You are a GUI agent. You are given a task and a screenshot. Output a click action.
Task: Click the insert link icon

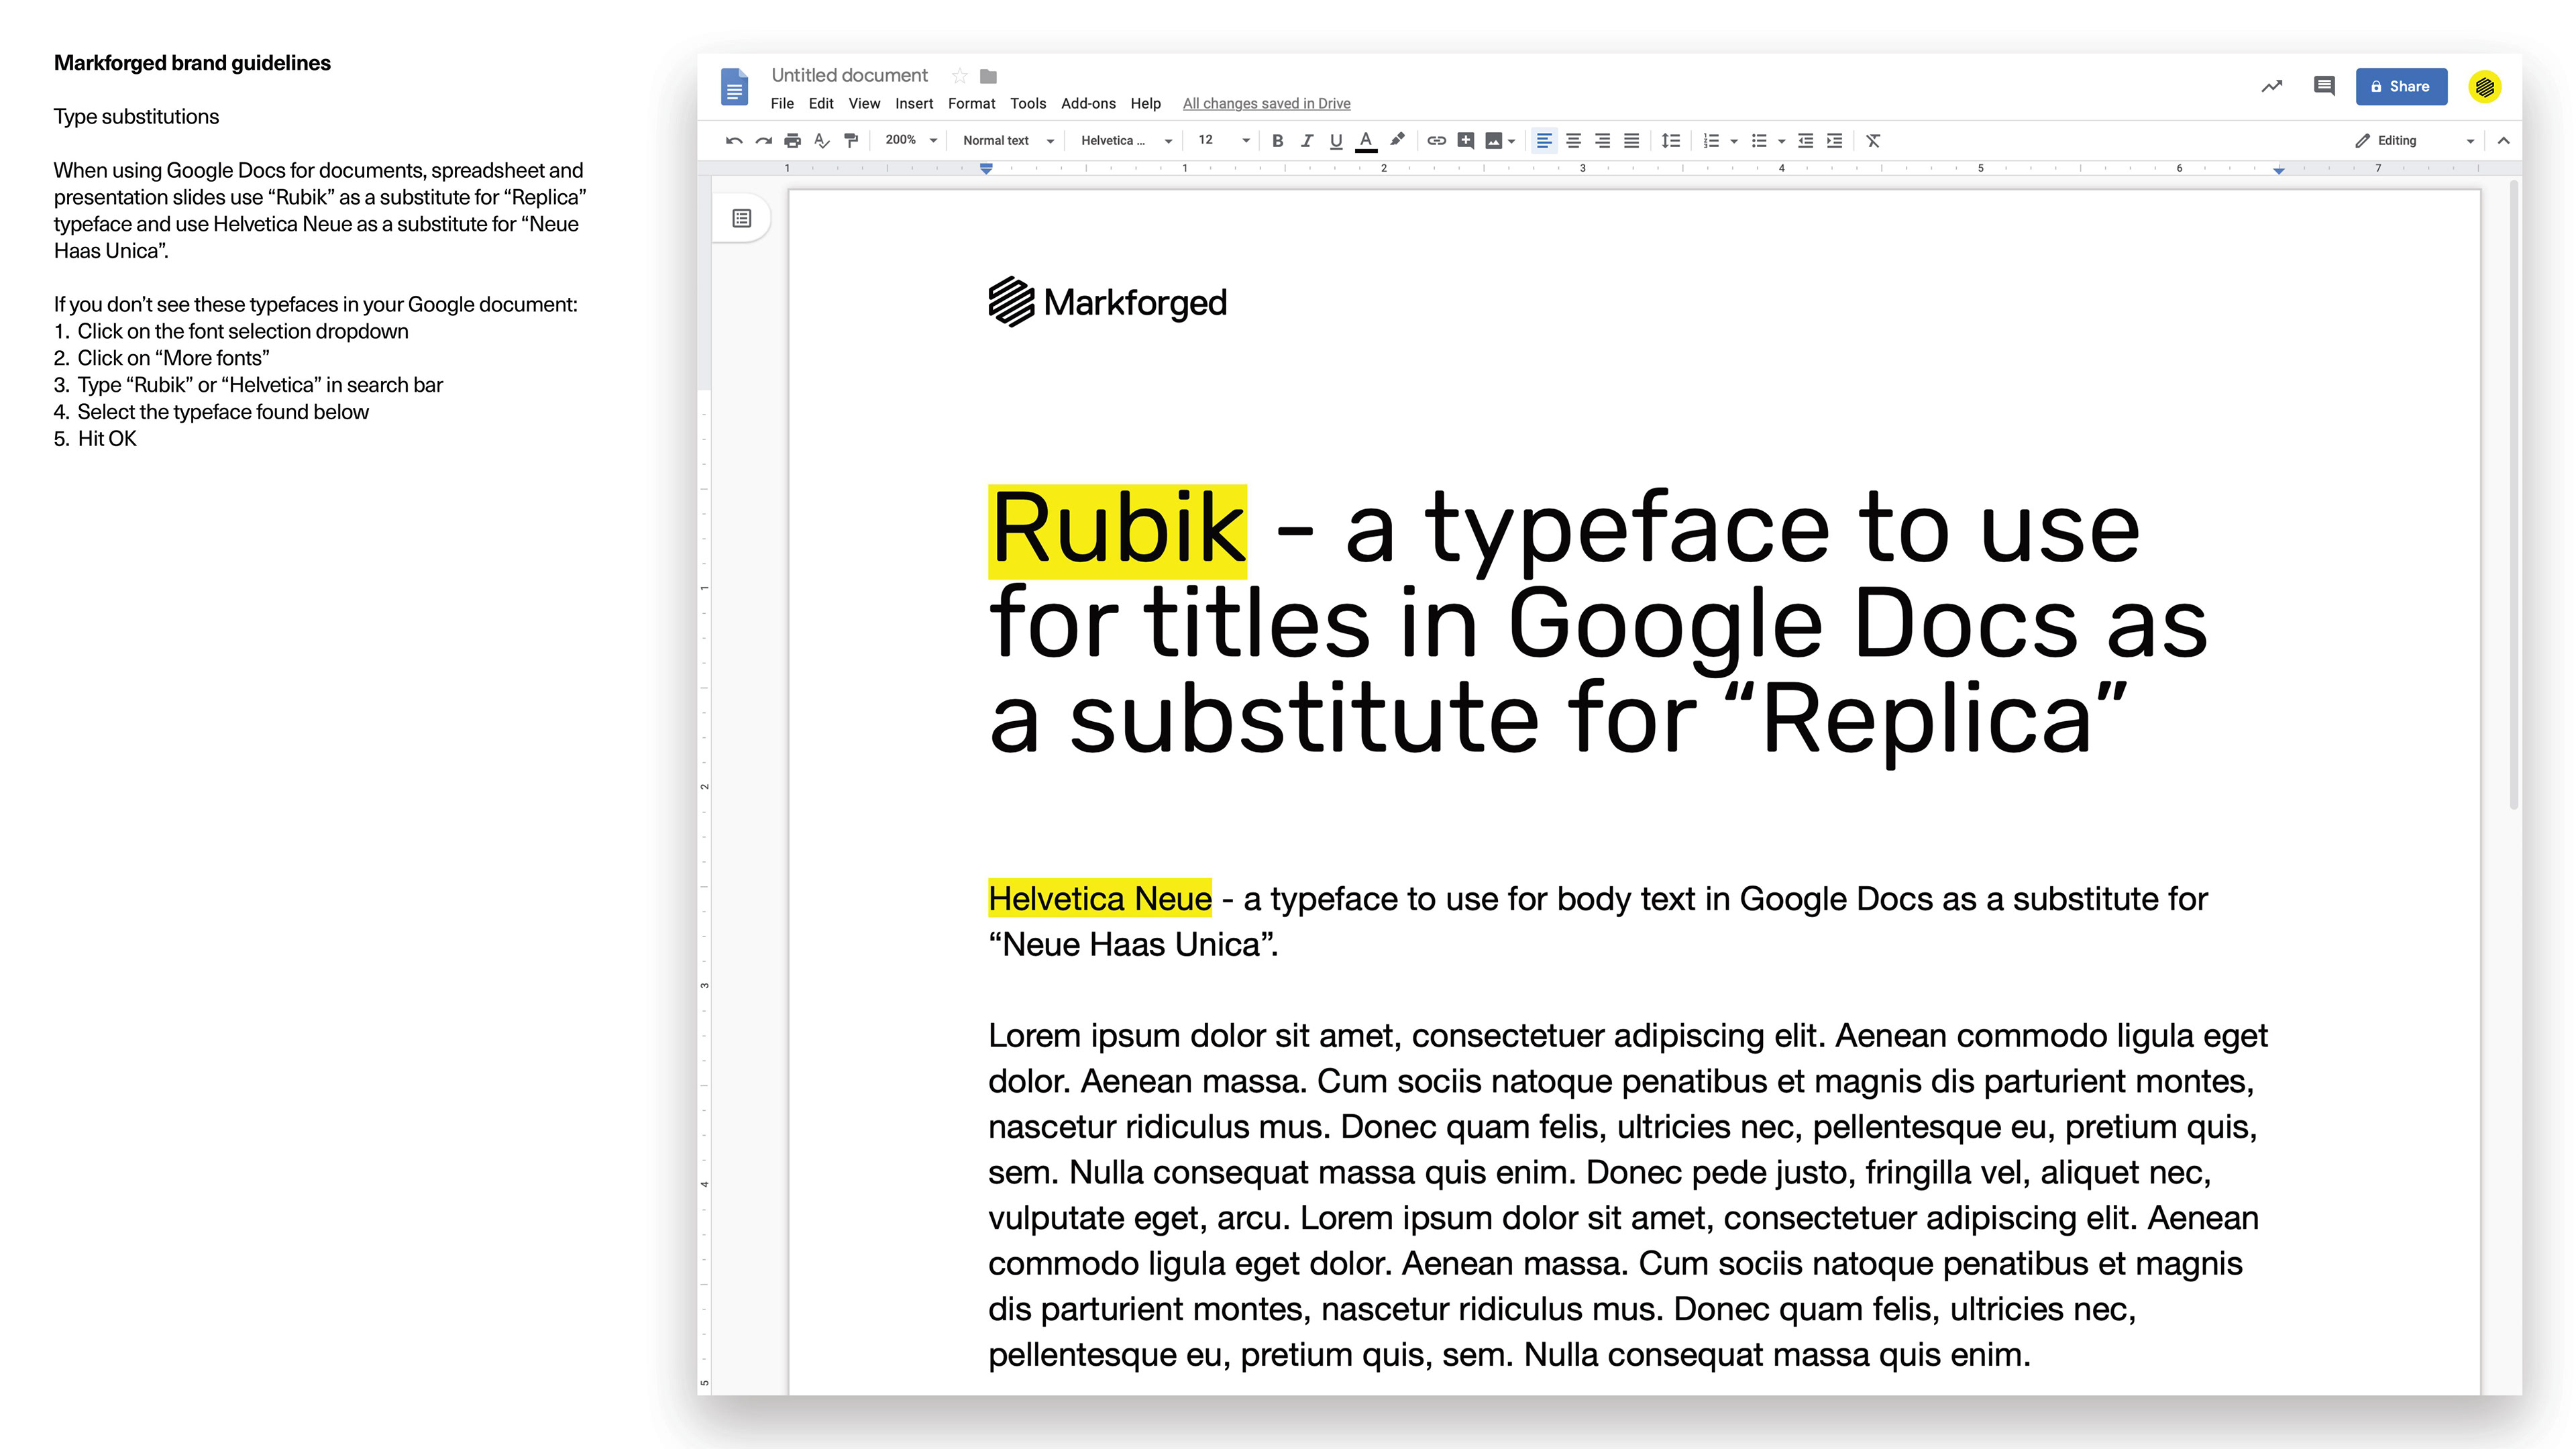(x=1436, y=141)
